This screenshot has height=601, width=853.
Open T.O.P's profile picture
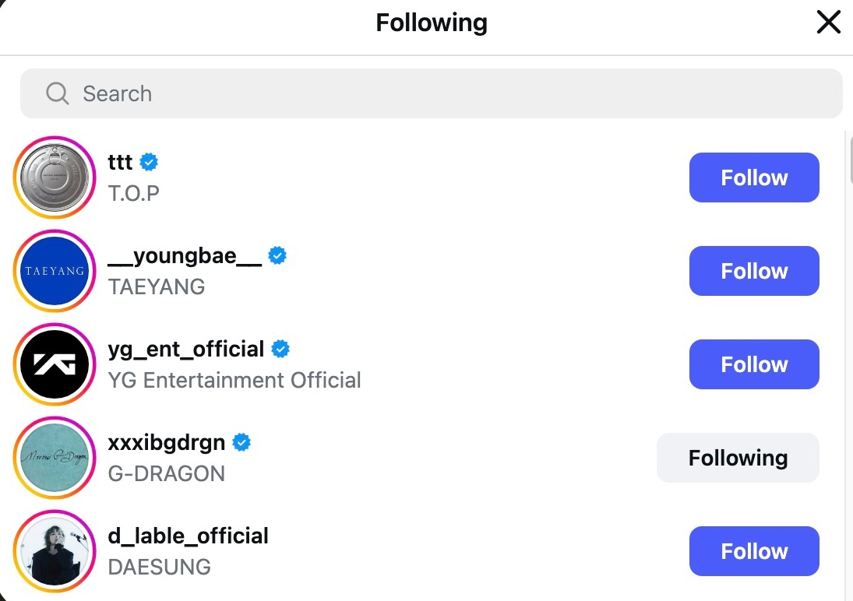click(55, 177)
